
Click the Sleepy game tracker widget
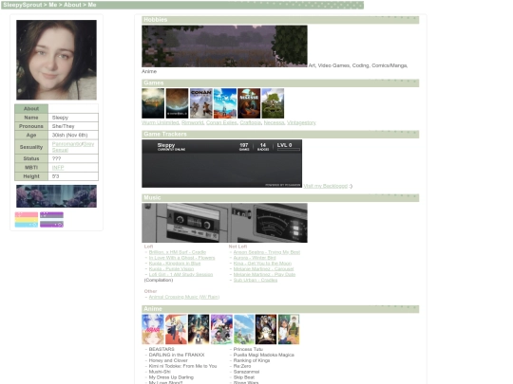click(221, 164)
